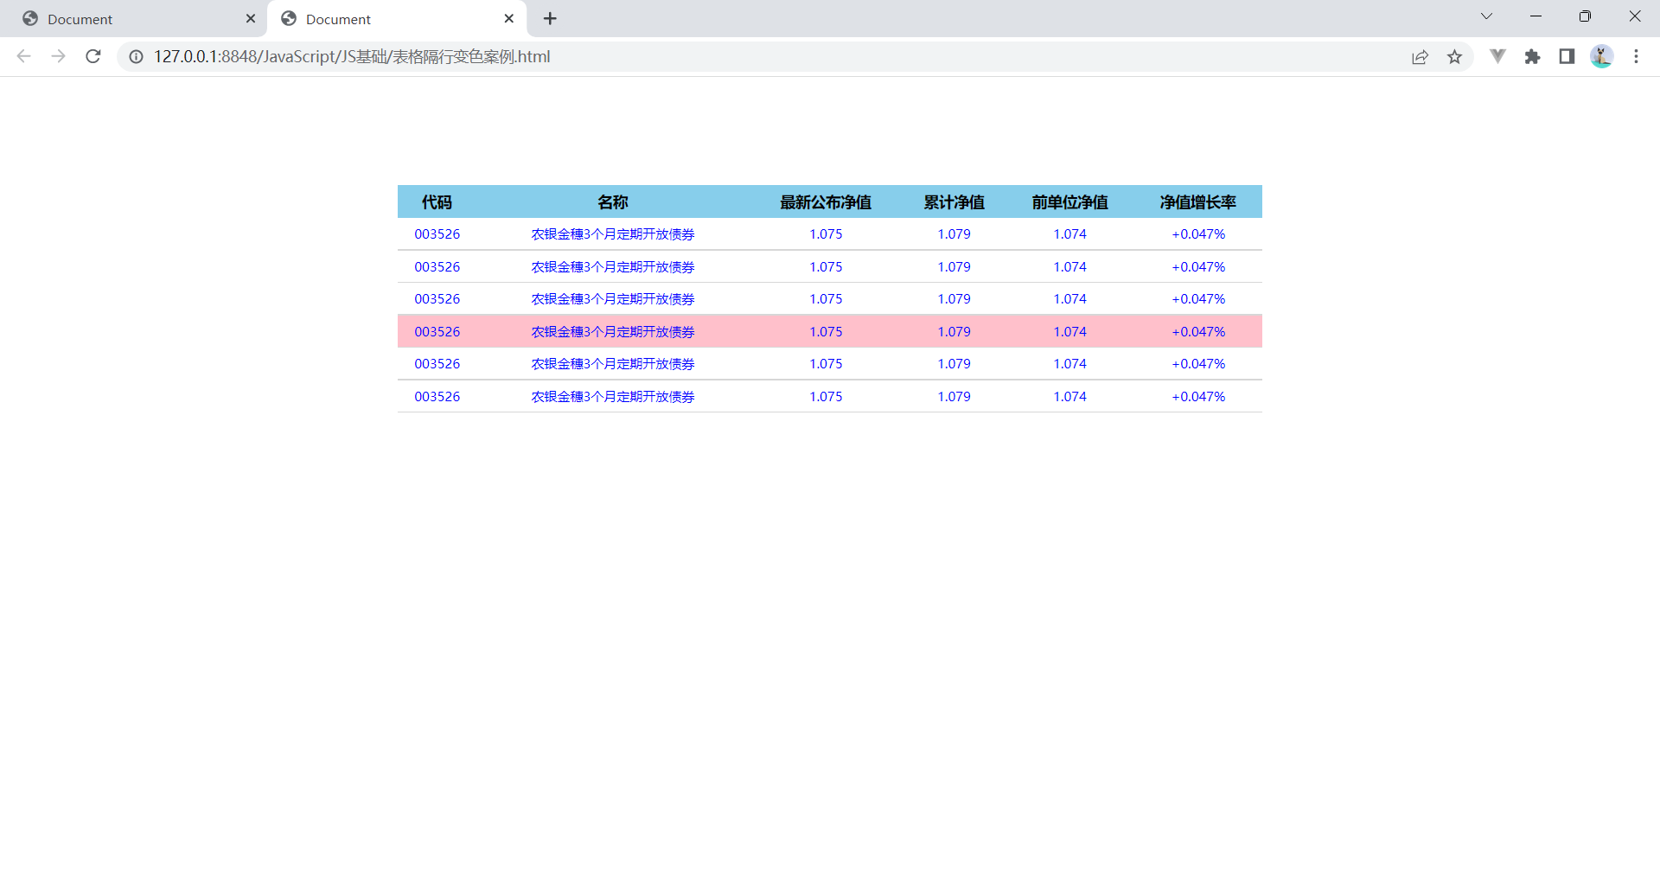Toggle the bookmark star for this page
The image size is (1660, 882).
coord(1456,56)
